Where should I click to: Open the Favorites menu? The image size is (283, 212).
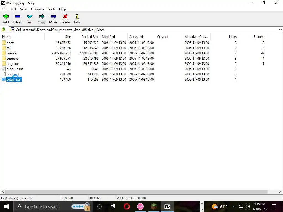pos(37,9)
